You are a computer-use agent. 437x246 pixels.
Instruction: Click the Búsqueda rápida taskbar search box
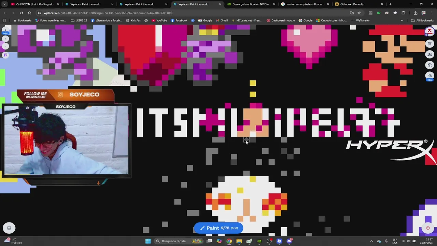[x=179, y=241]
